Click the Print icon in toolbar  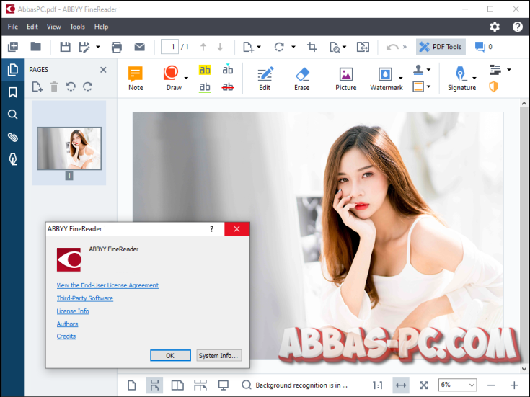click(117, 47)
